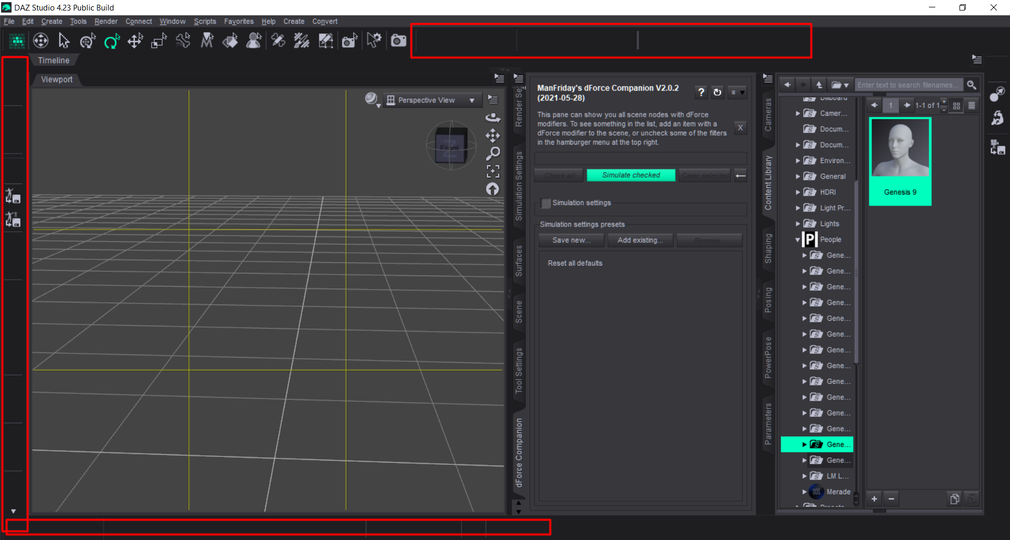Switch Content Library to list view
1010x540 pixels.
pyautogui.click(x=972, y=105)
